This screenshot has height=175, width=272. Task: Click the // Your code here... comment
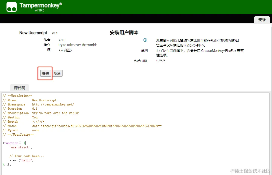point(26,156)
